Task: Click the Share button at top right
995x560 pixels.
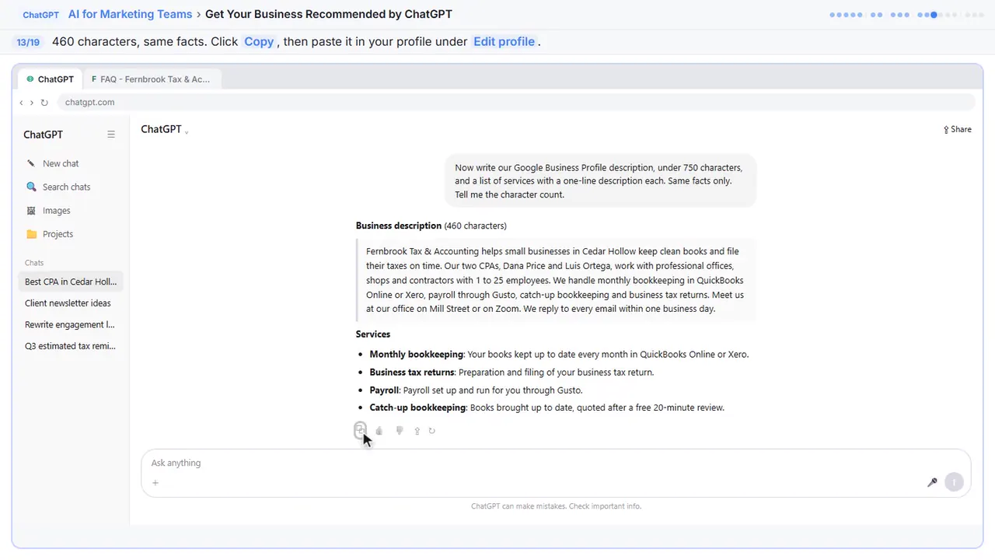Action: (x=958, y=130)
